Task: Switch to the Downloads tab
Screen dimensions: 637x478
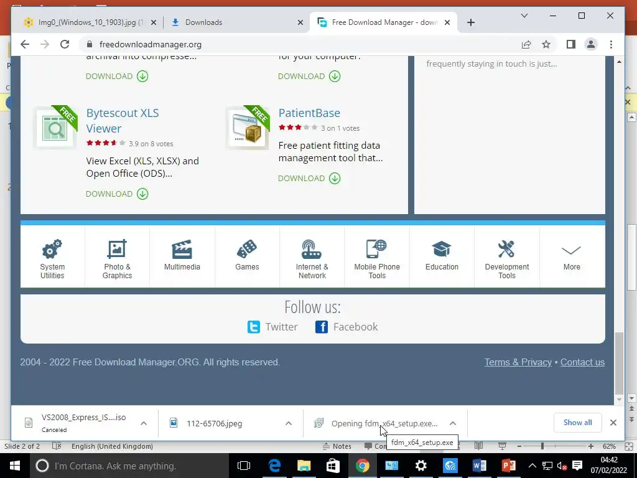Action: click(236, 22)
